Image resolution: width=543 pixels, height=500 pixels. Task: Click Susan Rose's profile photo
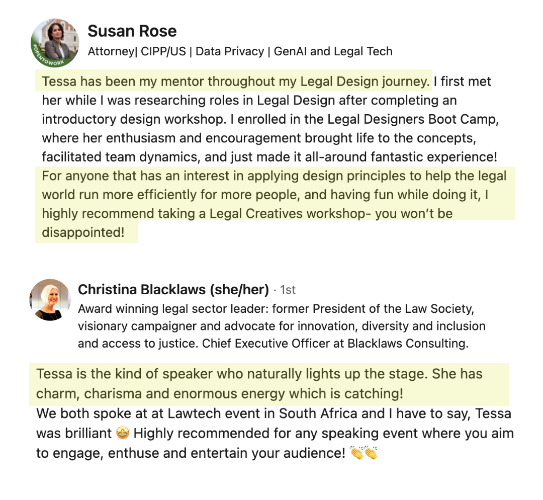point(56,39)
